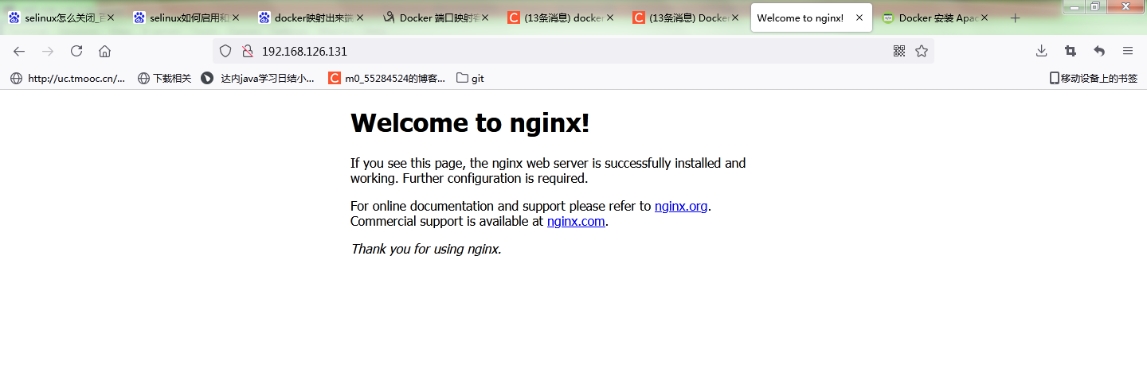The width and height of the screenshot is (1147, 376).
Task: Open the '下载相关' bookmark
Action: (165, 78)
